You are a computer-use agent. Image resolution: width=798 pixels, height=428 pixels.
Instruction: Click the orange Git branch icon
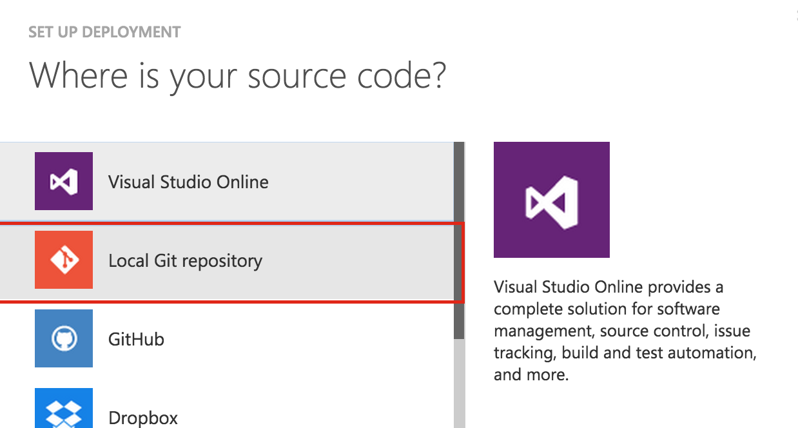pyautogui.click(x=63, y=260)
